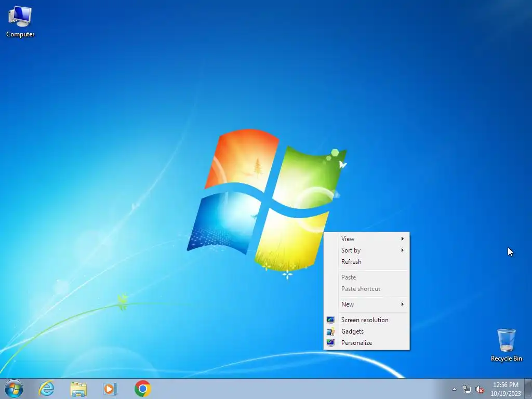Launch Windows Media Player from the taskbar
This screenshot has height=399, width=532.
pyautogui.click(x=110, y=389)
